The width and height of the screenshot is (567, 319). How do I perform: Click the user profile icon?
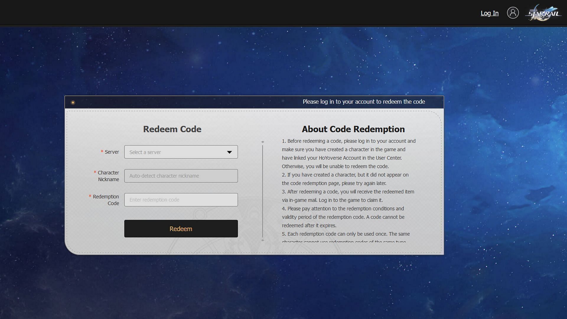[512, 13]
